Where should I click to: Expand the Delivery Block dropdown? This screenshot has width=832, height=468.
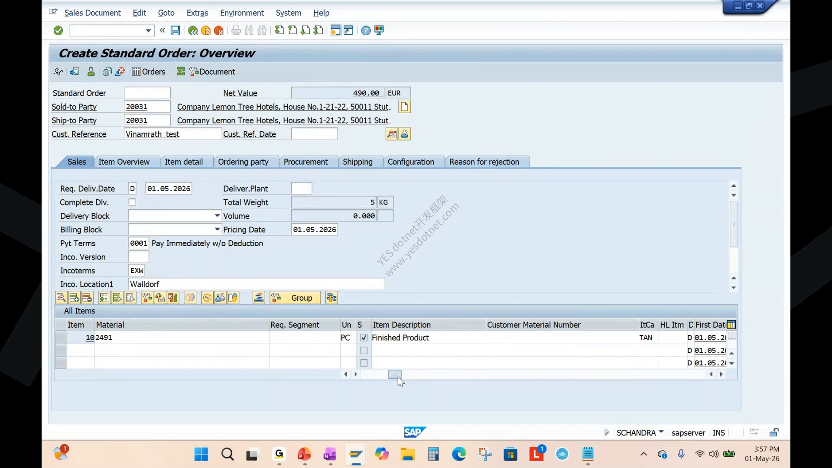tap(217, 216)
